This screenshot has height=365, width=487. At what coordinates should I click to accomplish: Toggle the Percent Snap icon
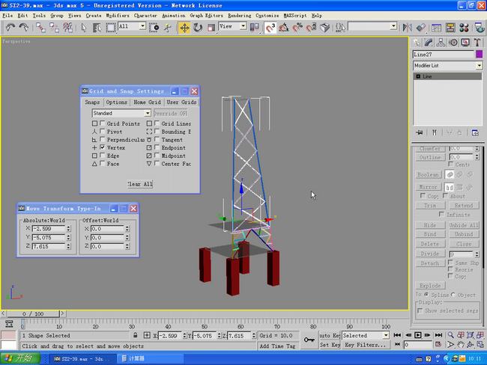297,28
